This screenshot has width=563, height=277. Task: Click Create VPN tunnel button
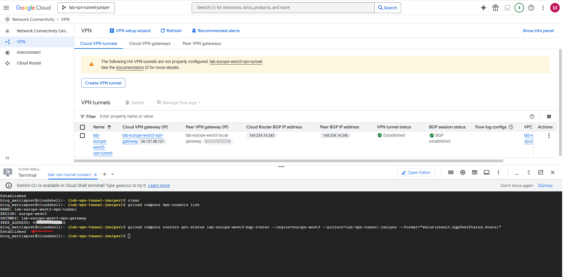[x=103, y=83]
